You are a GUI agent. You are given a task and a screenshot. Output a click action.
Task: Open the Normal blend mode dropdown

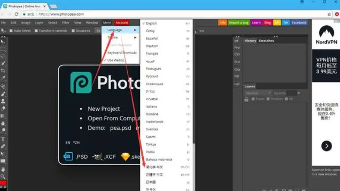(258, 93)
